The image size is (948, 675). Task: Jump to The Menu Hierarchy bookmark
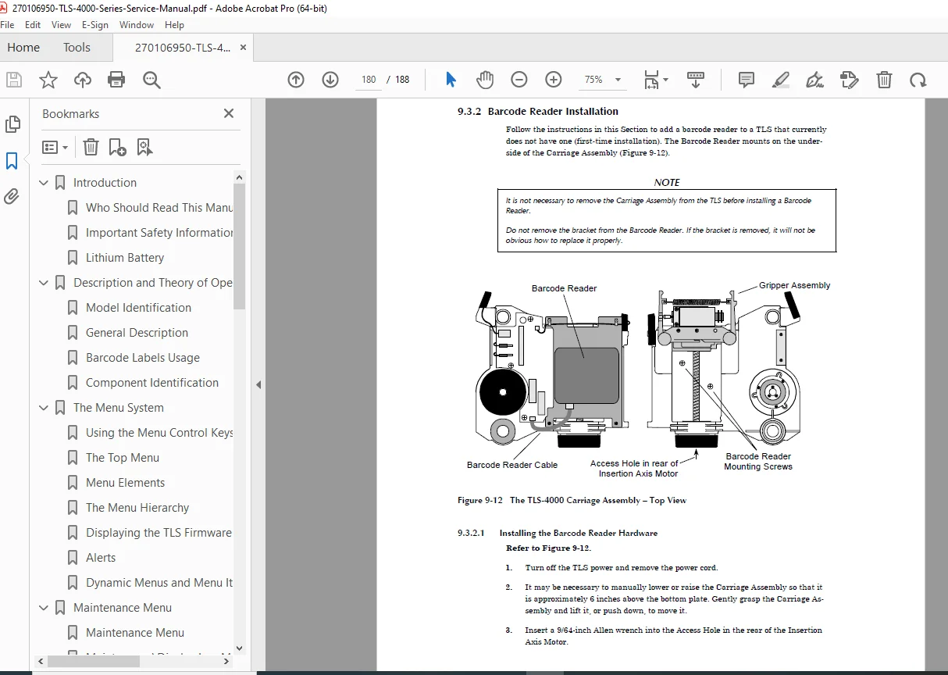click(137, 508)
